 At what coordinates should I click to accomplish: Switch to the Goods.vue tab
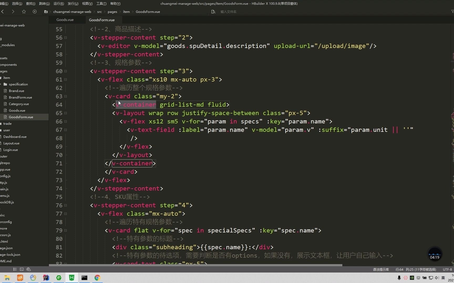65,20
